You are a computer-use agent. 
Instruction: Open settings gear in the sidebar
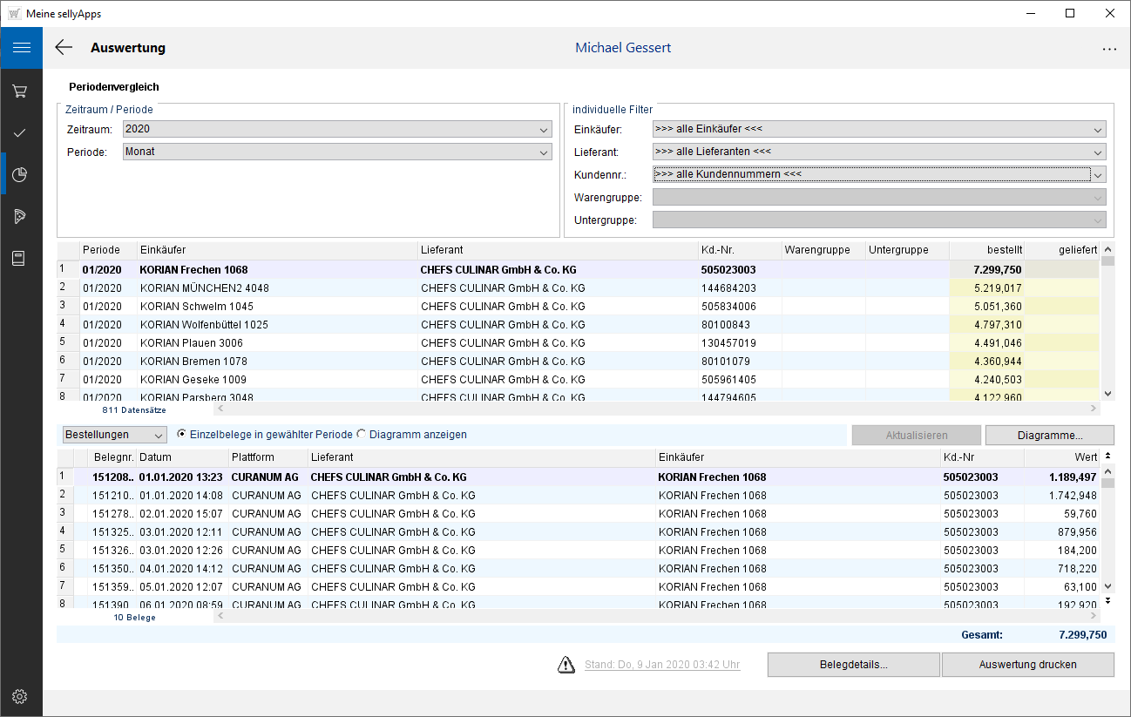click(21, 696)
